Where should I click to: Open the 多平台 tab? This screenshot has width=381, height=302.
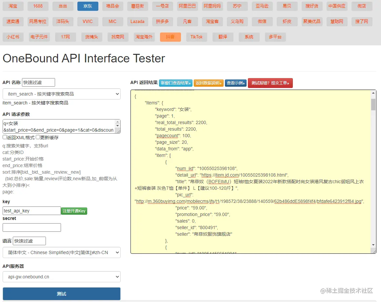click(x=275, y=37)
